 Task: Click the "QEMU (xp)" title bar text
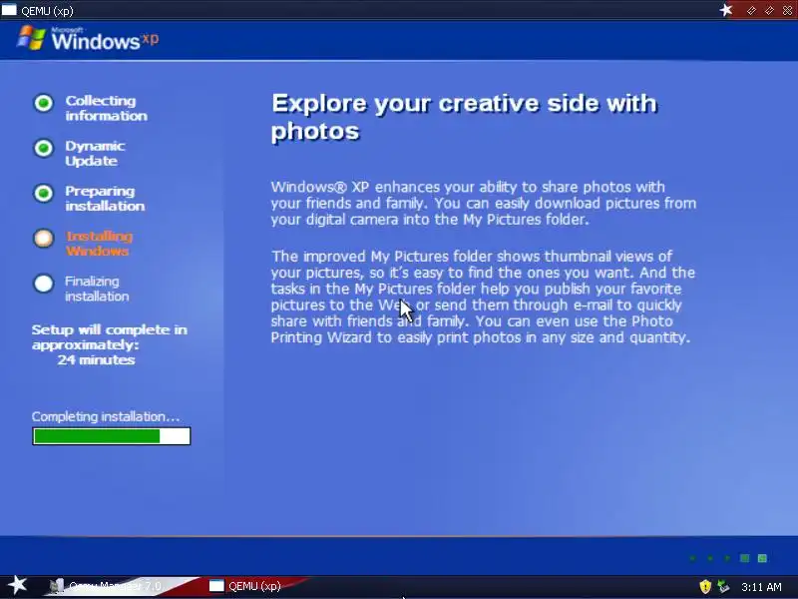(x=47, y=11)
